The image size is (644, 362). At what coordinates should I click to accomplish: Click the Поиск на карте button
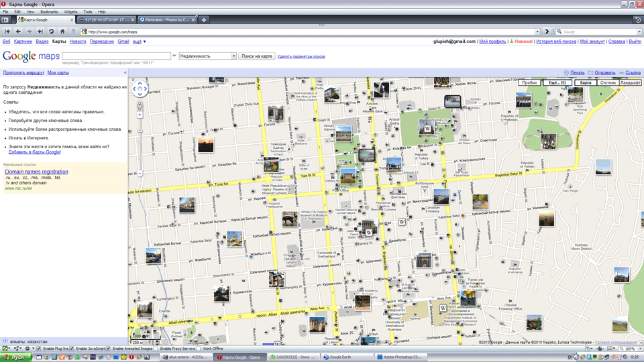[x=257, y=56]
